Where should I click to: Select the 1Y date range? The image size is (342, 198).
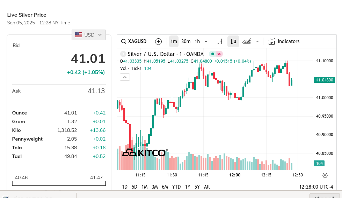[188, 187]
